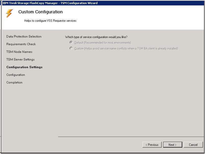Jump to the Requirements Check step
The width and height of the screenshot is (205, 154).
[x=21, y=44]
